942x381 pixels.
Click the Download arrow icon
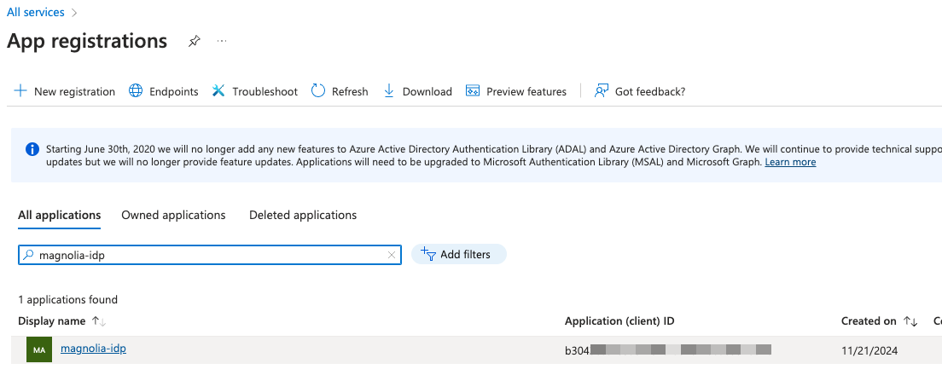point(389,91)
